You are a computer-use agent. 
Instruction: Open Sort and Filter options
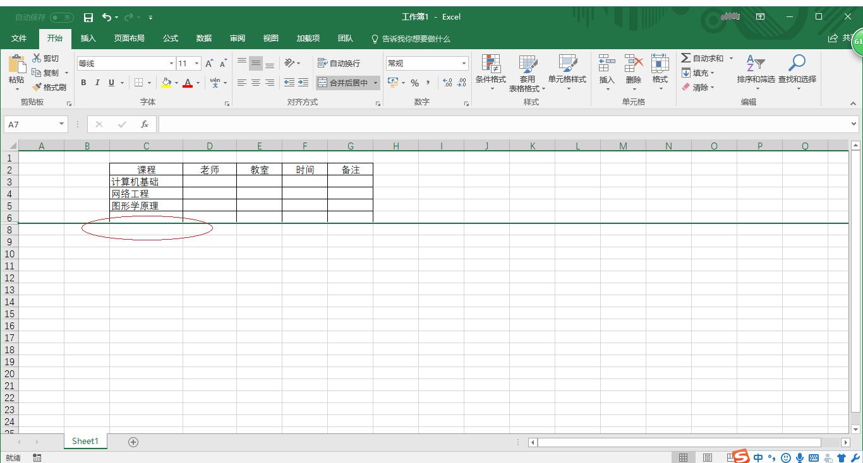756,73
